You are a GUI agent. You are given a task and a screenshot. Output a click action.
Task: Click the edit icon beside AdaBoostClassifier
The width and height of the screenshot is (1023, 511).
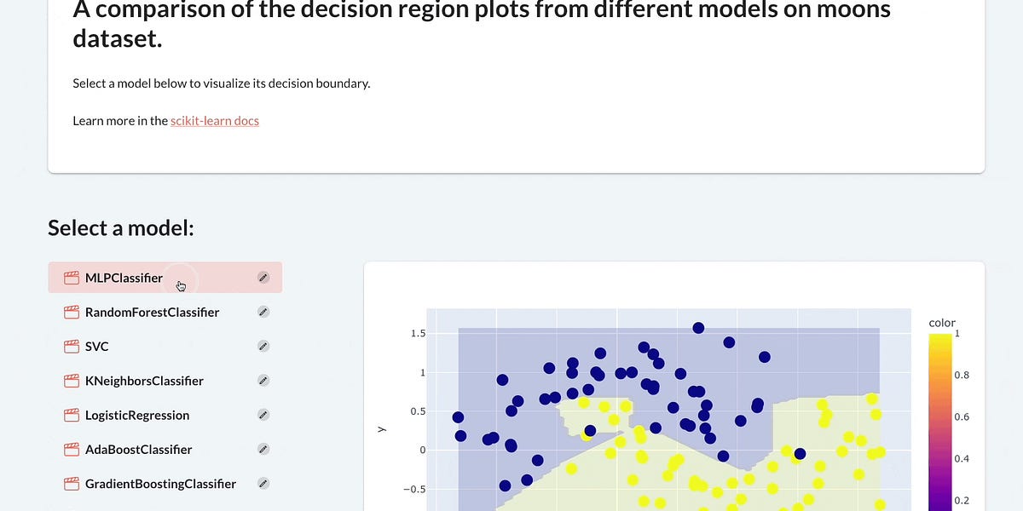coord(263,449)
